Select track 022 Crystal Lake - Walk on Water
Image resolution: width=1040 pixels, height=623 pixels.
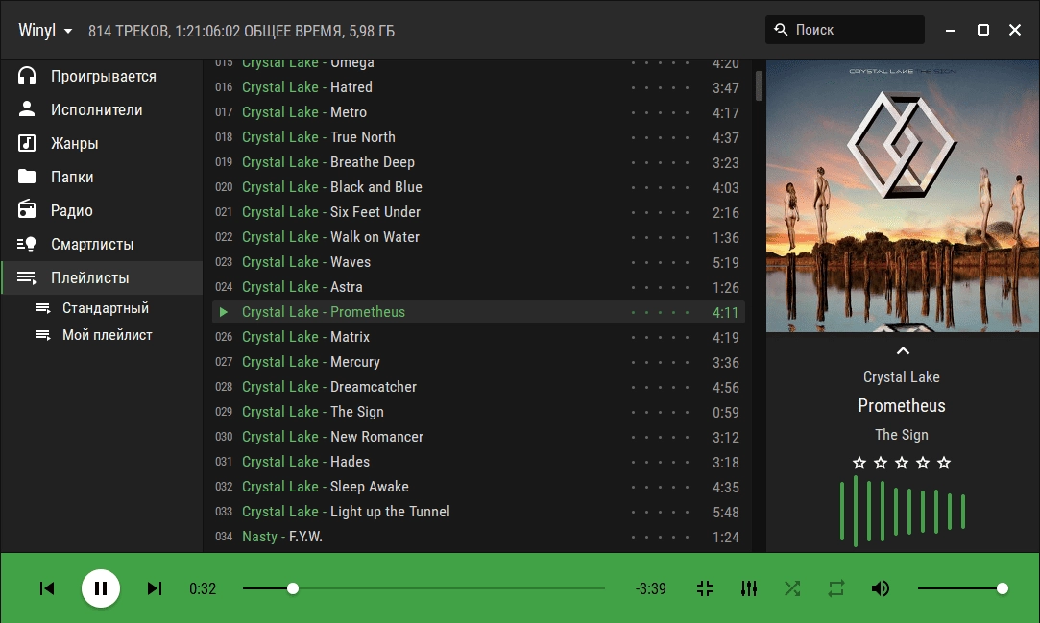[478, 237]
